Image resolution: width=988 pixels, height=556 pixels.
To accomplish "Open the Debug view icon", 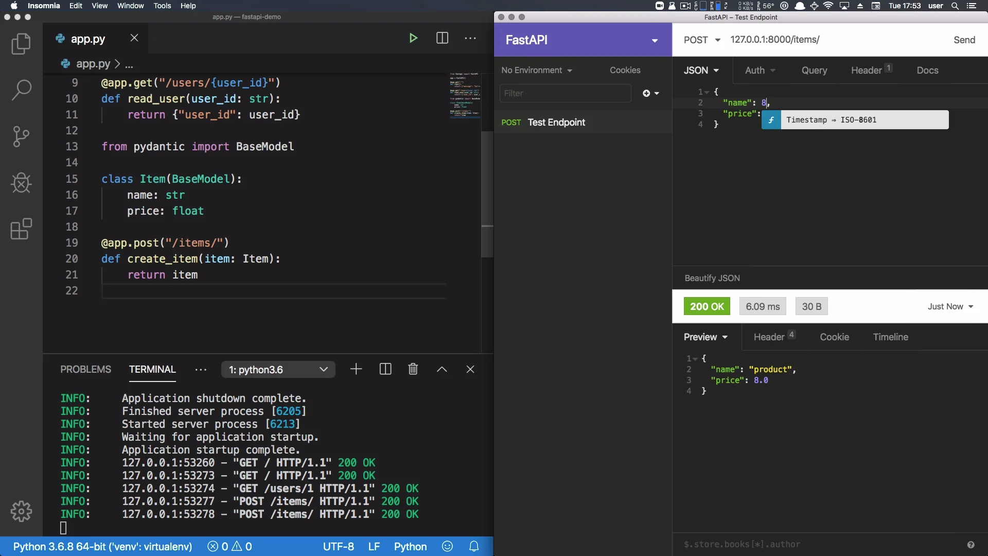I will tap(21, 183).
